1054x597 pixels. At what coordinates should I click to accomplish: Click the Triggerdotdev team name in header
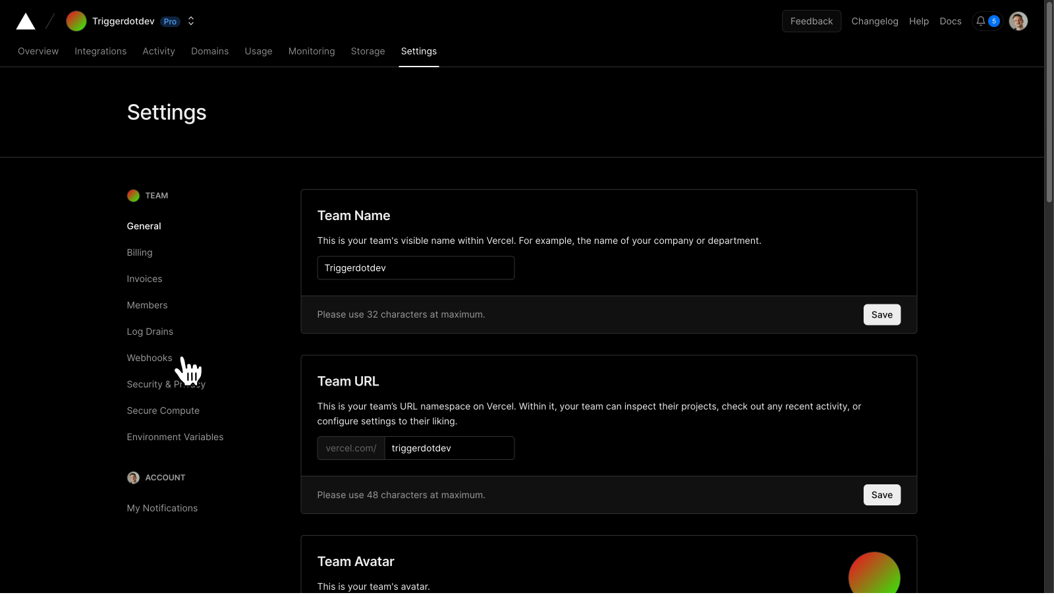[123, 21]
